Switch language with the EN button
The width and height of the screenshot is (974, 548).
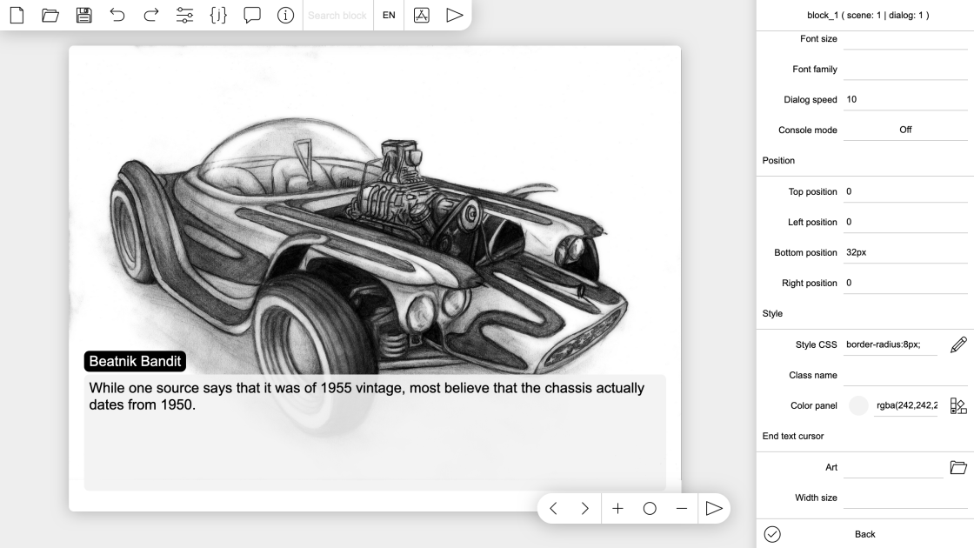pyautogui.click(x=389, y=15)
